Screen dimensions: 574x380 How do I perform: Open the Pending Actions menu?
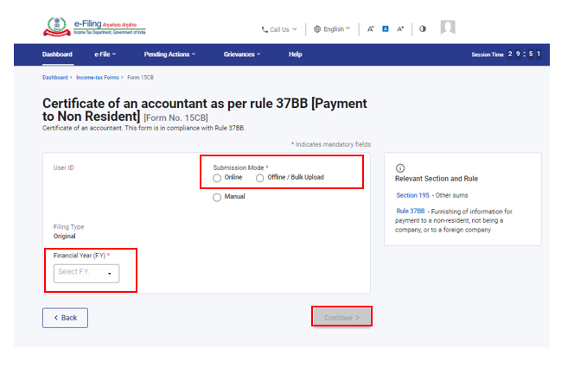coord(169,54)
